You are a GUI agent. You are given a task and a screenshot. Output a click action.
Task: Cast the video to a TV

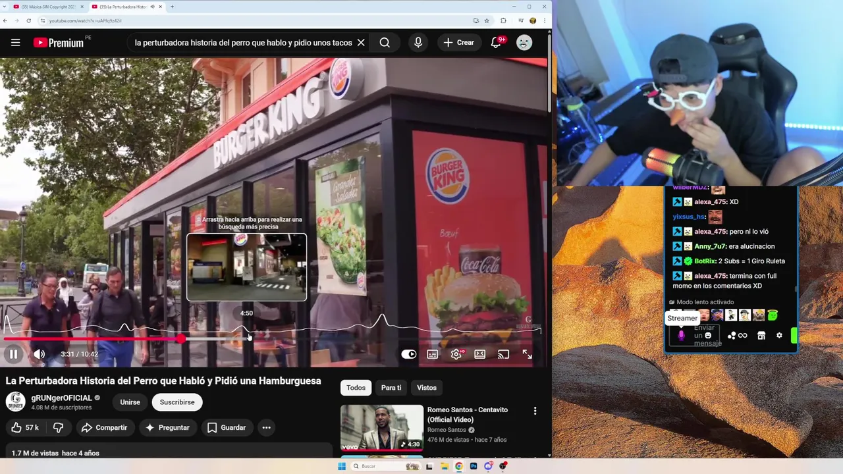click(504, 354)
